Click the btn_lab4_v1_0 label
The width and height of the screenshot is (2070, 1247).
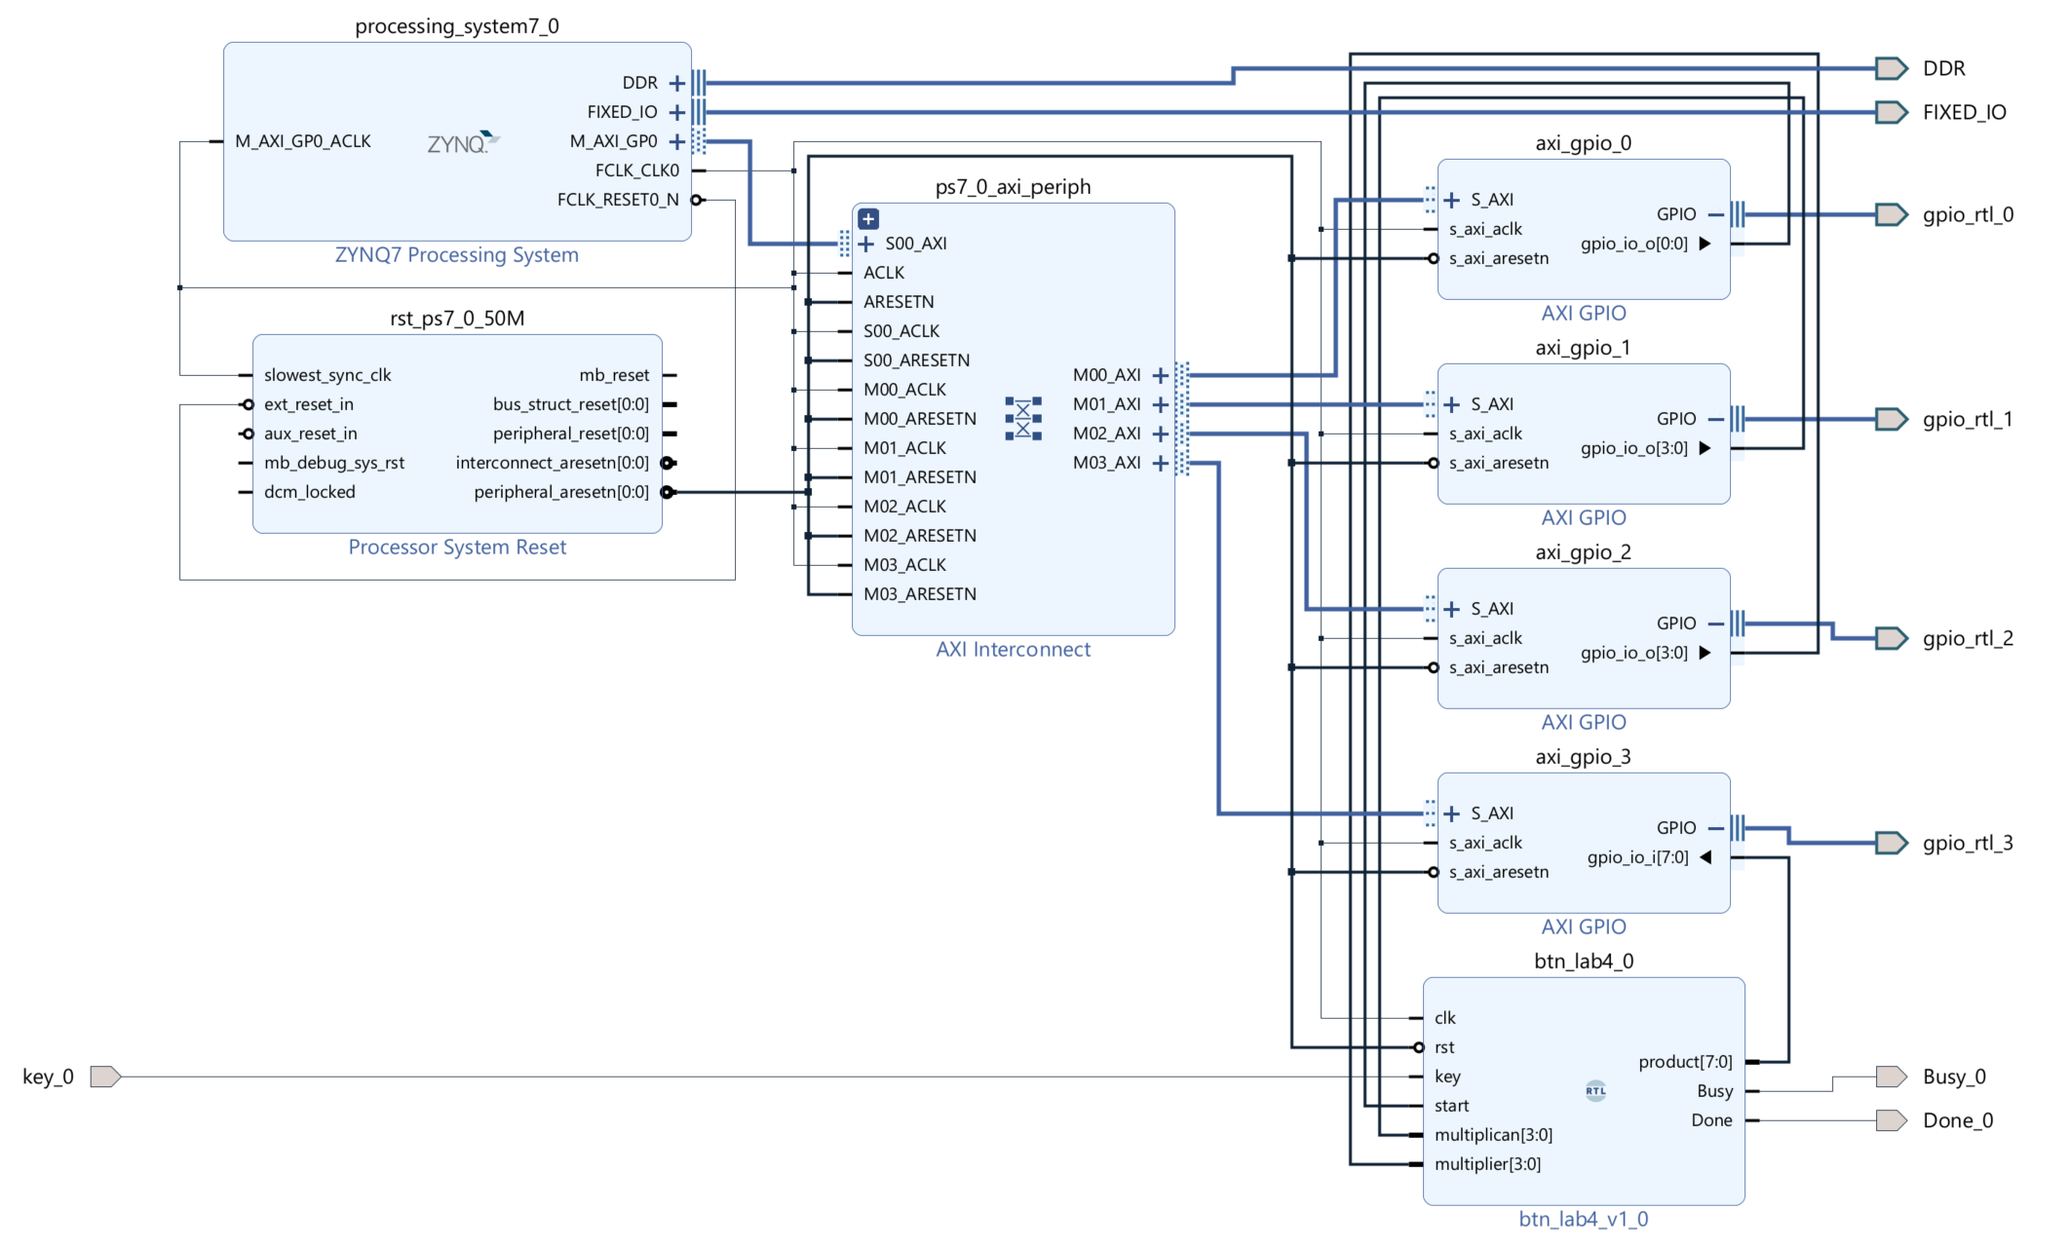1584,1220
